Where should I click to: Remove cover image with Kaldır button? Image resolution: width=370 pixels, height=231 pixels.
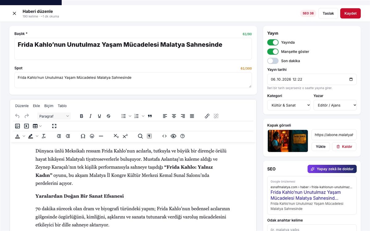coord(344,147)
